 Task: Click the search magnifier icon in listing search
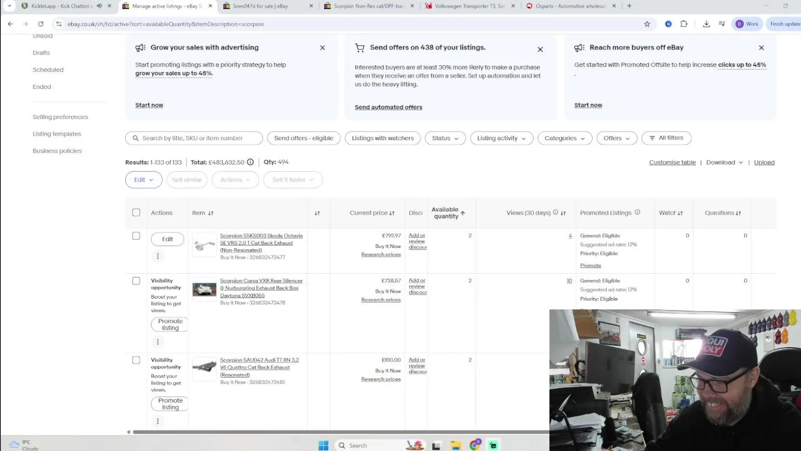click(136, 138)
